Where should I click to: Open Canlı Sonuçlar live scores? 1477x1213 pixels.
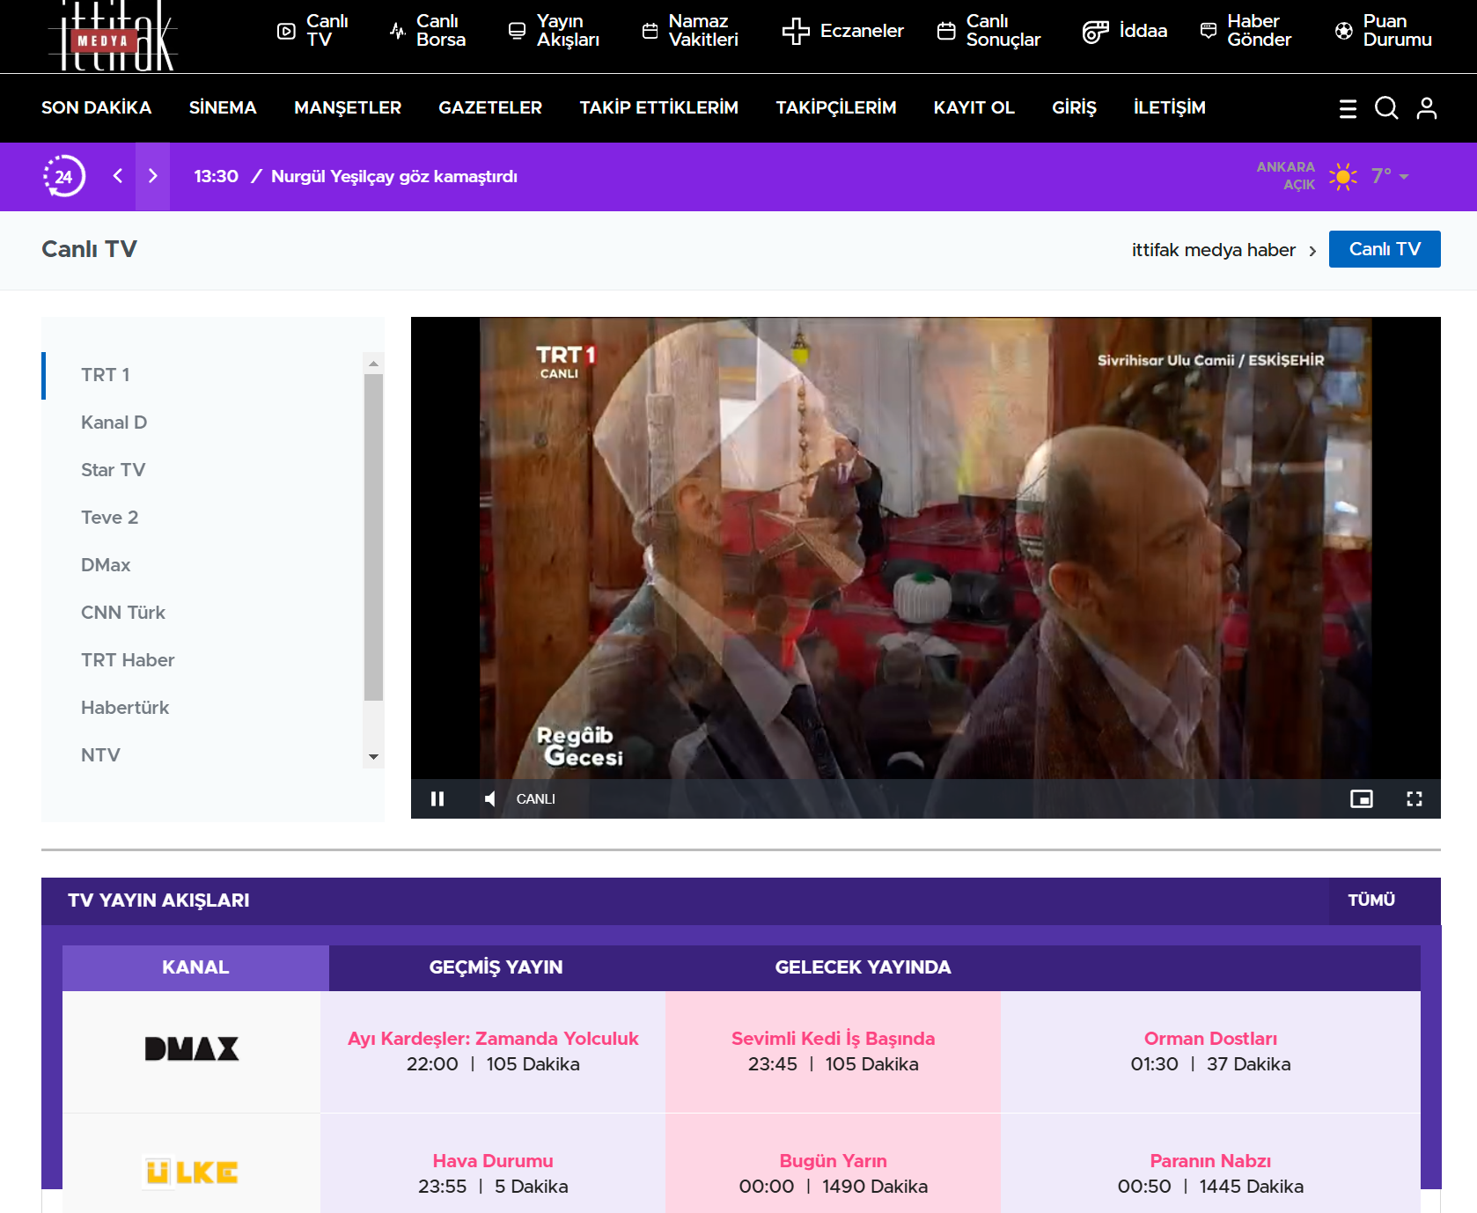tap(988, 31)
